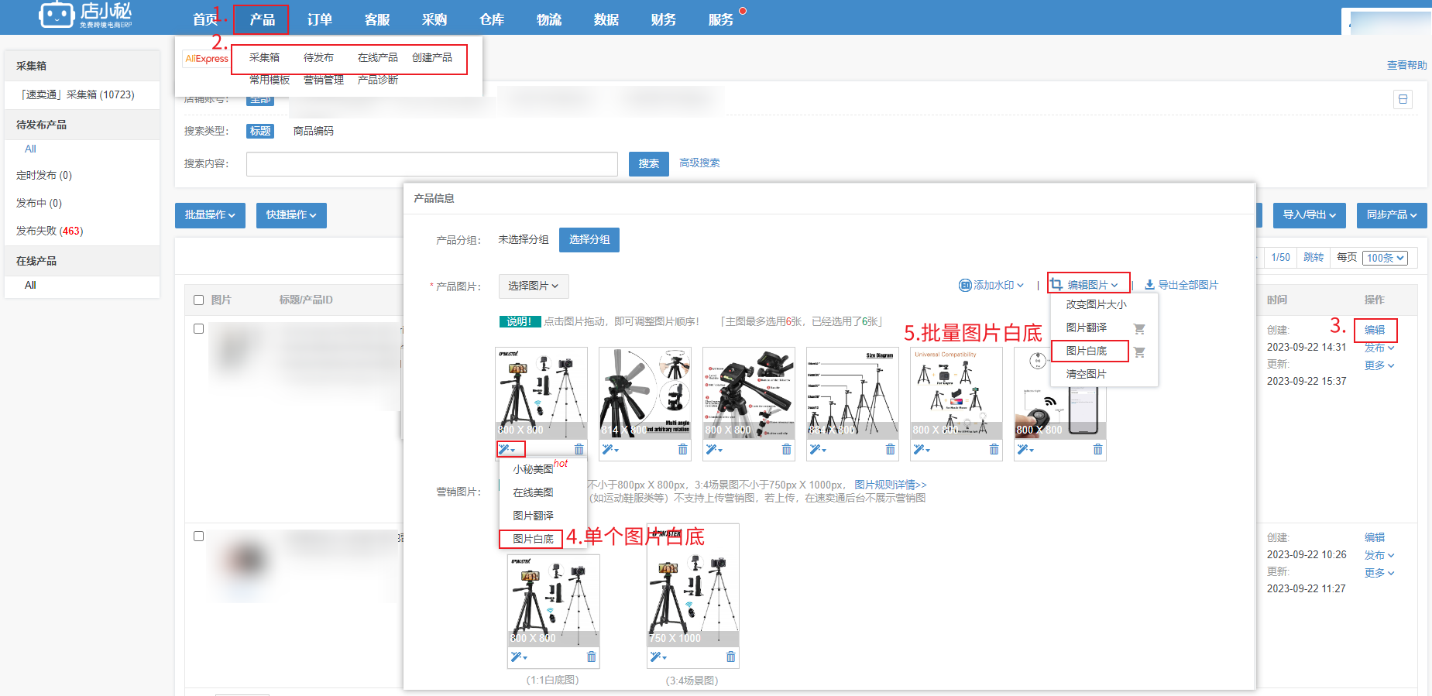Delete the multi-angle rotation image

pos(682,449)
